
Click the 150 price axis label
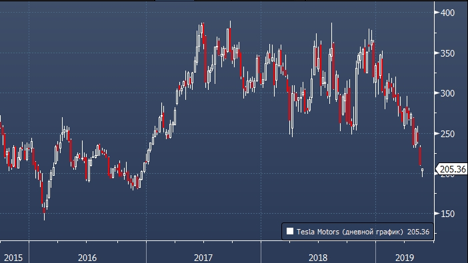pyautogui.click(x=448, y=214)
